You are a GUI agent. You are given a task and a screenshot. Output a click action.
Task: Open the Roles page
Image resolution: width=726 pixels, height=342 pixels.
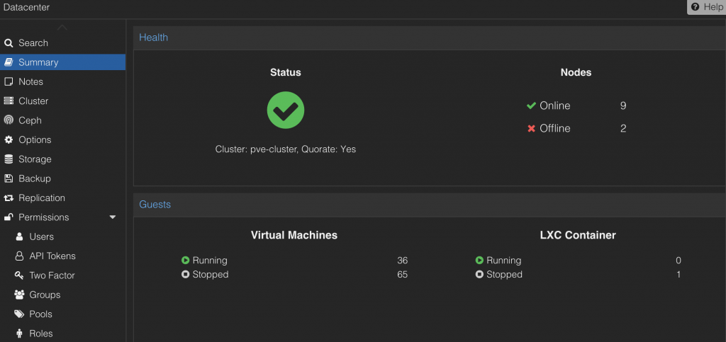pos(62,334)
